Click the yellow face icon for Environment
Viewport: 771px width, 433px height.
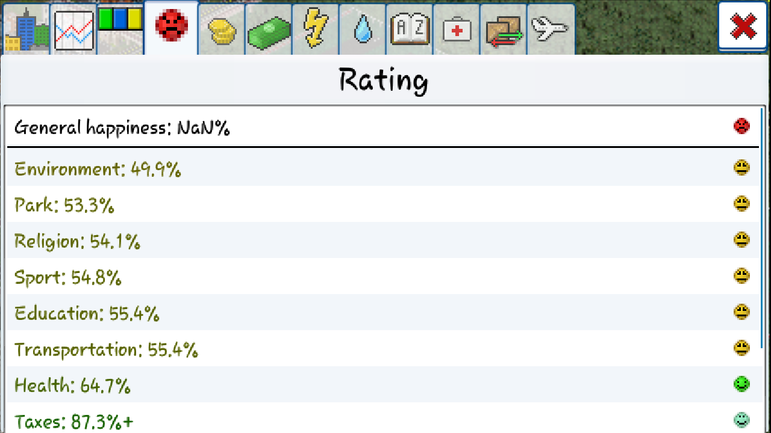tap(741, 167)
